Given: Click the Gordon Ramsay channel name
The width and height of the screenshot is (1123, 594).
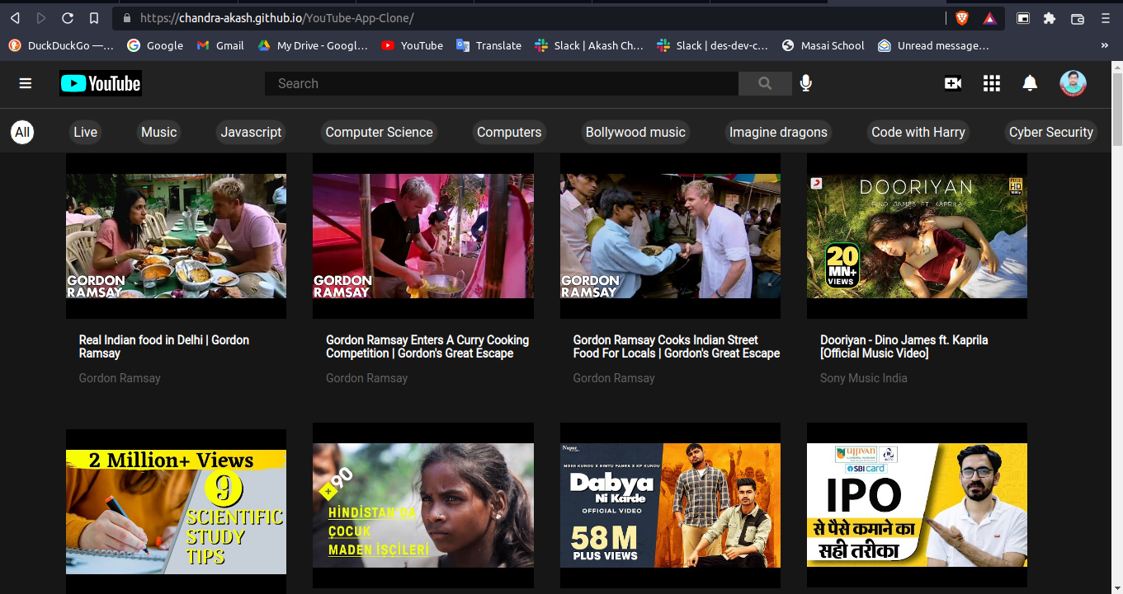Looking at the screenshot, I should (118, 377).
